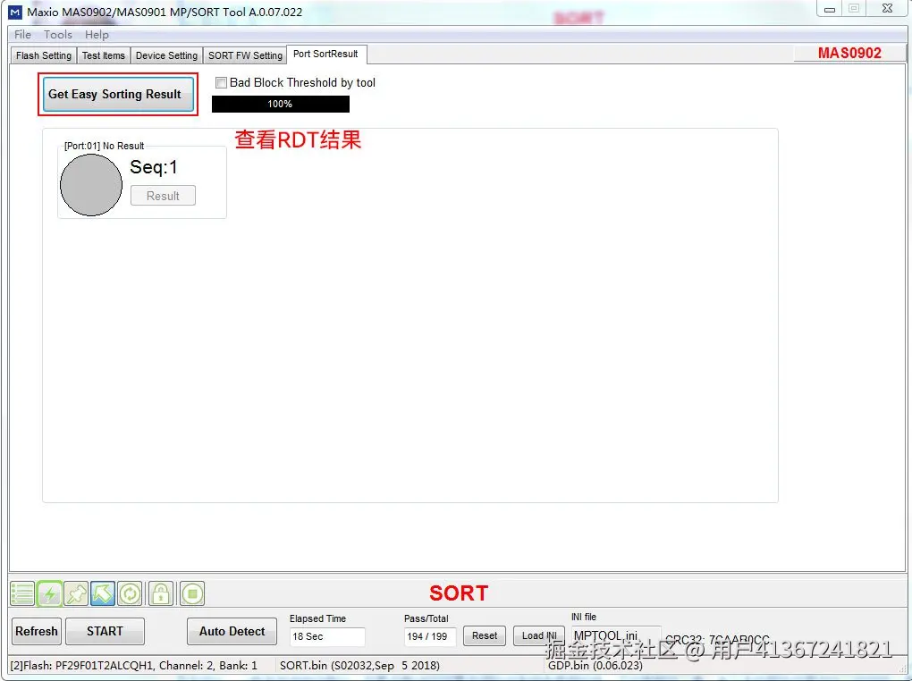Click the red SORT mode label
Image resolution: width=912 pixels, height=681 pixels.
click(459, 593)
